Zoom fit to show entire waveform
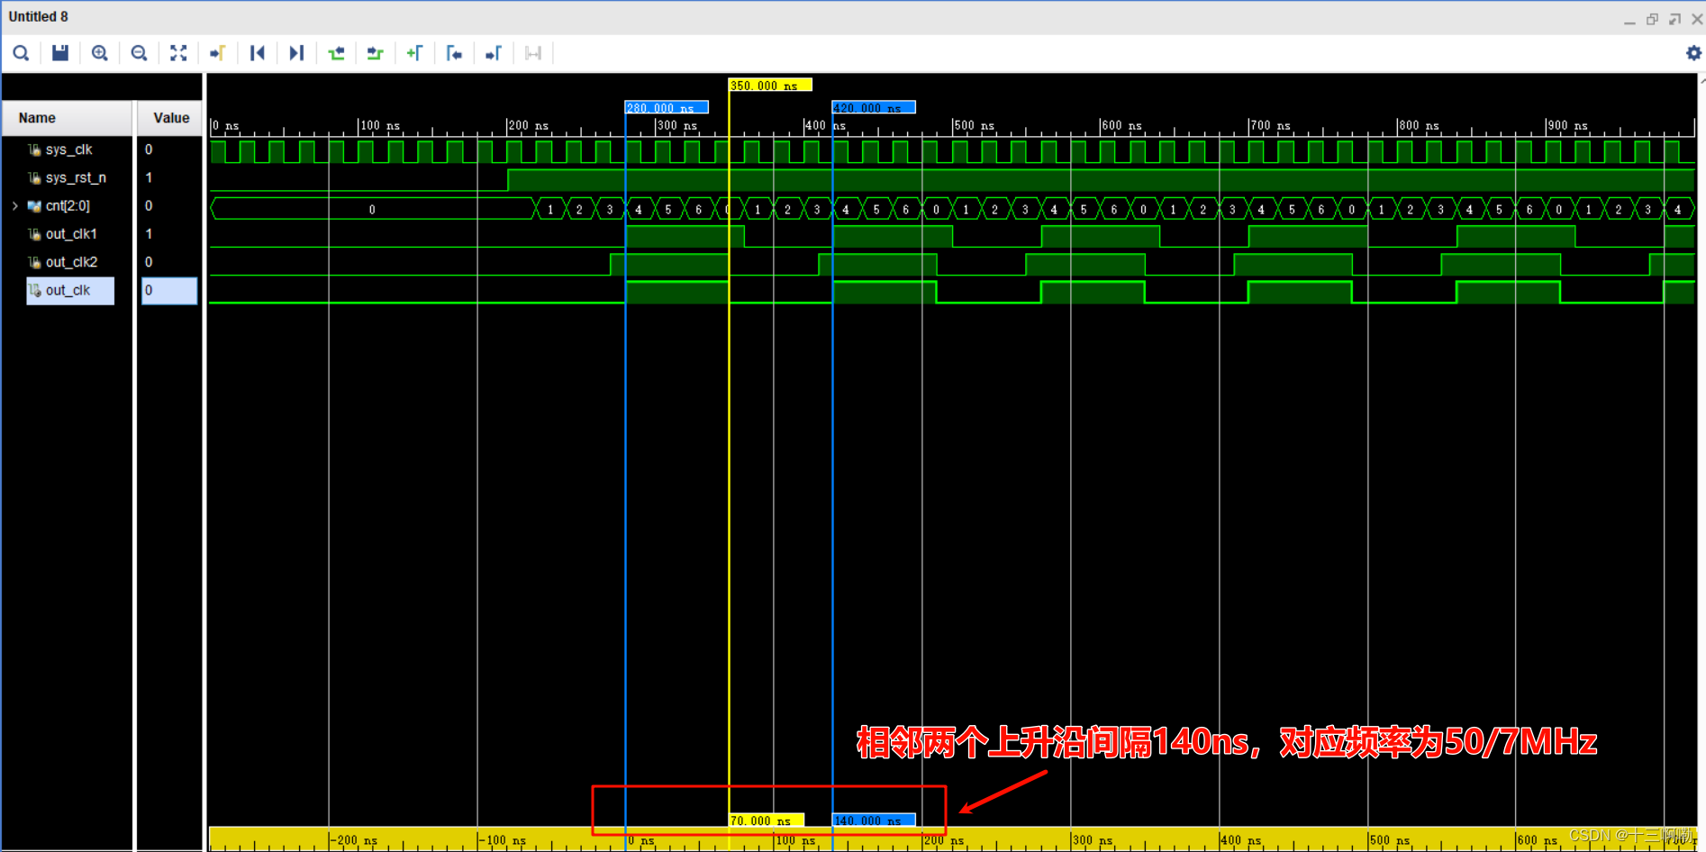The width and height of the screenshot is (1706, 852). 178,53
